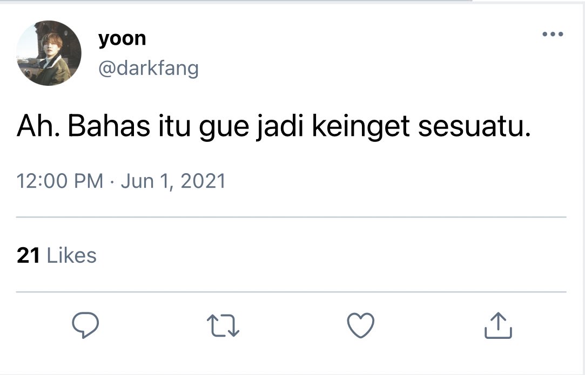The width and height of the screenshot is (585, 375).
Task: View who liked via 21 Likes
Action: click(x=57, y=256)
